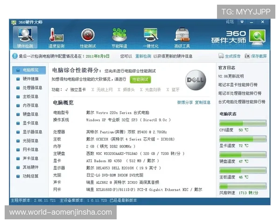
Task: Click 复制信息 copy info link
Action: point(203,102)
